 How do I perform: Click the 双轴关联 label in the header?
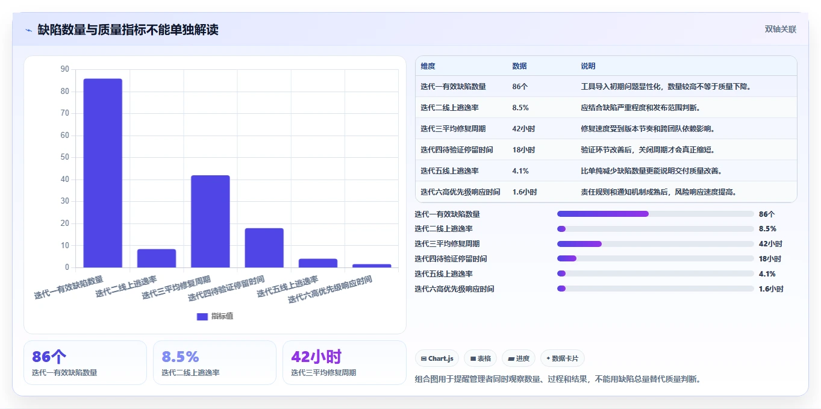point(781,30)
